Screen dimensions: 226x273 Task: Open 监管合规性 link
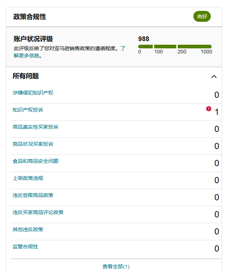point(25,246)
